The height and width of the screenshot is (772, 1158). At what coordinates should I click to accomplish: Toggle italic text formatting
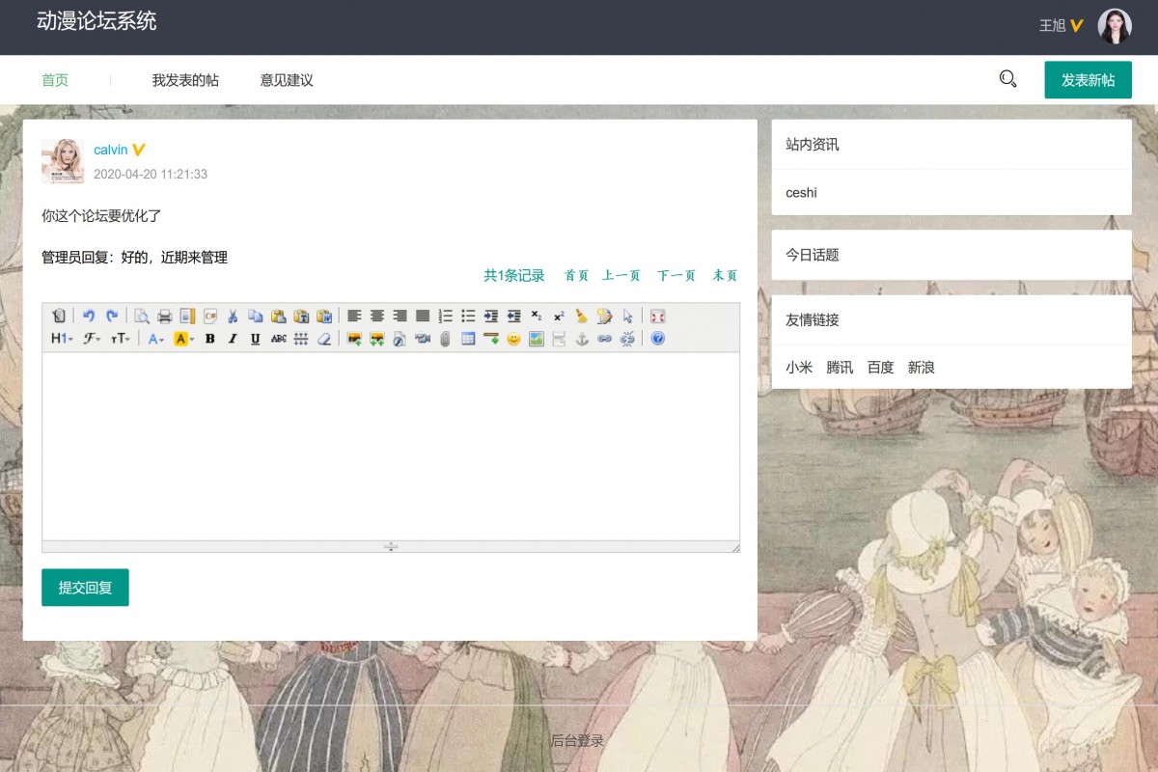pos(232,339)
